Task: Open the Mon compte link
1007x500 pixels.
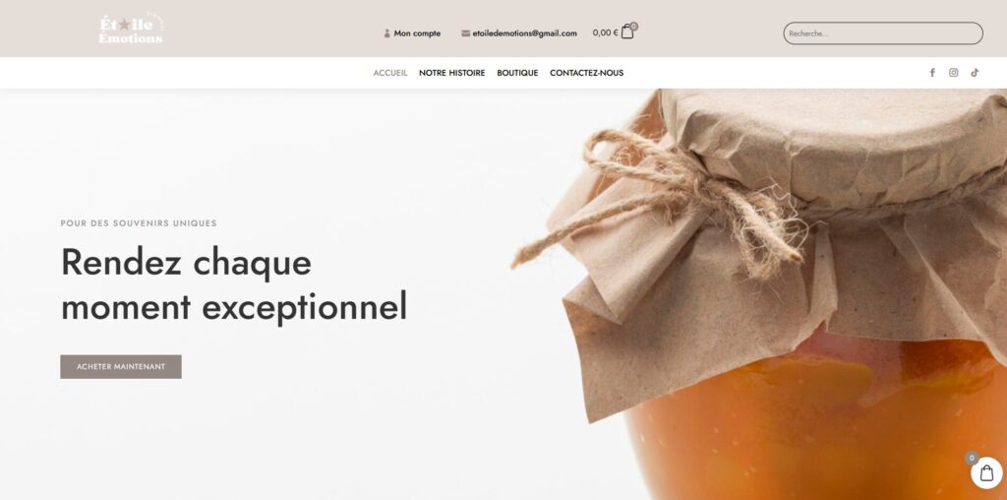Action: tap(417, 33)
